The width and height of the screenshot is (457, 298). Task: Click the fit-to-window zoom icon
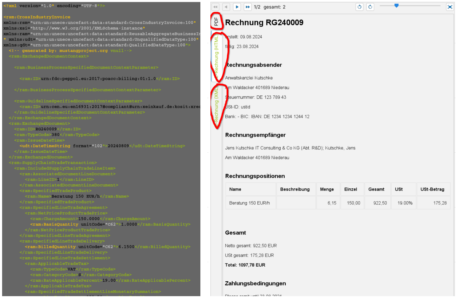pyautogui.click(x=450, y=7)
